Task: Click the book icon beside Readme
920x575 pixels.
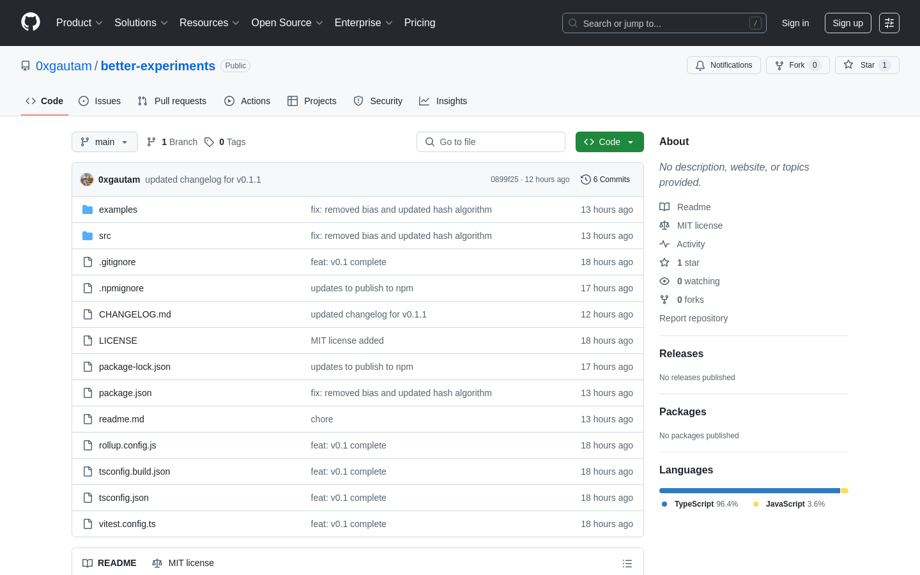Action: click(664, 207)
